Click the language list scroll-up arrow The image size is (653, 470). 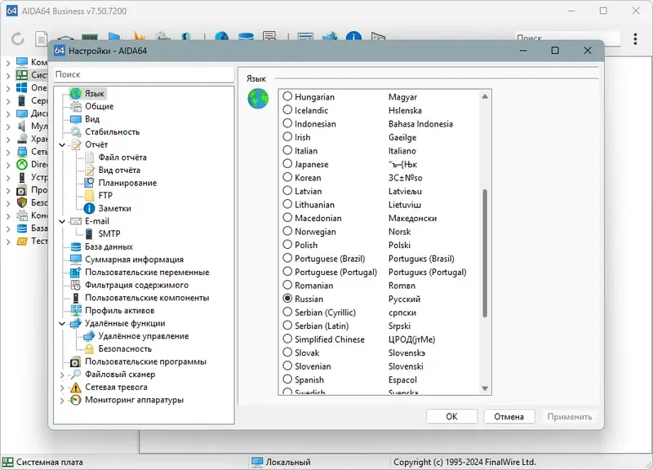coord(485,96)
